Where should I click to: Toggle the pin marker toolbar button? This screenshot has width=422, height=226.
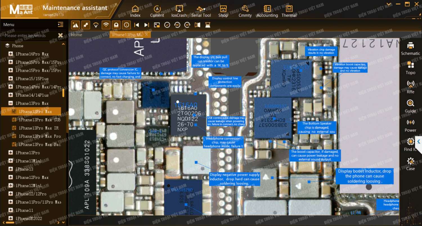coord(86,25)
